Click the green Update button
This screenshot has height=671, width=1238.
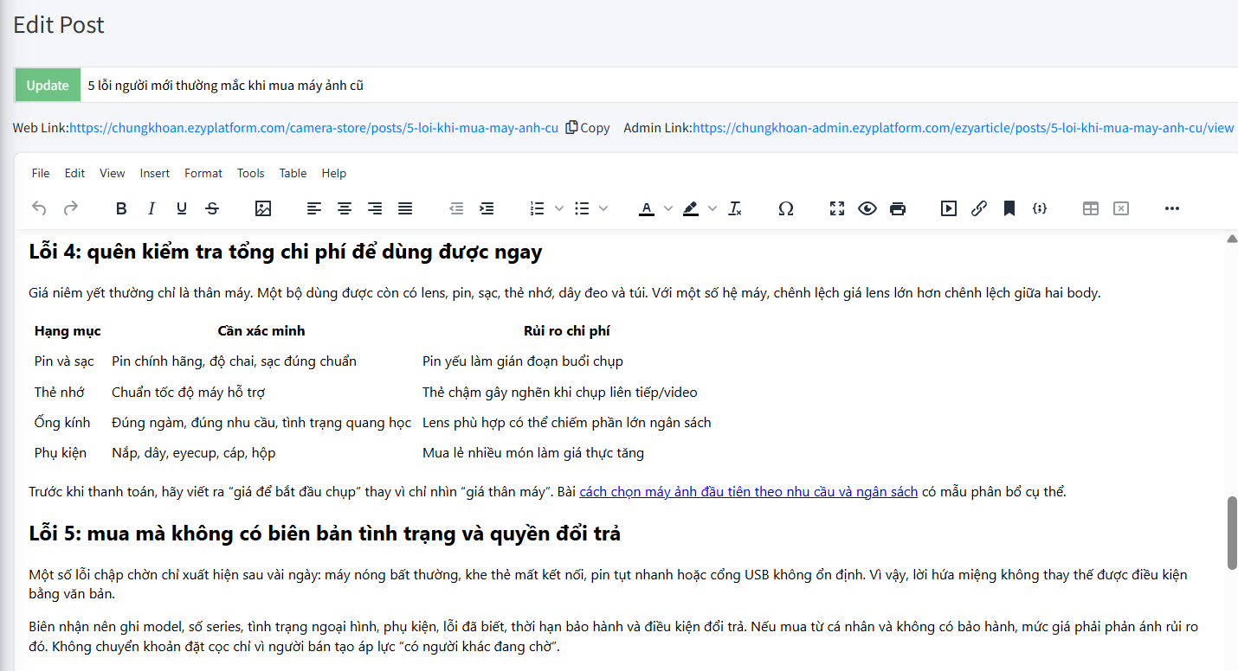[x=48, y=86]
